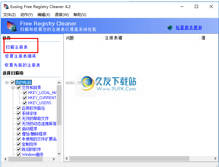
Task: Click scan tree's scroll left arrow
Action: tap(5, 159)
